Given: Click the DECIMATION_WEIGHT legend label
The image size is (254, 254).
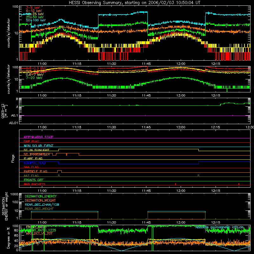Looking at the screenshot, I should pos(40,200).
